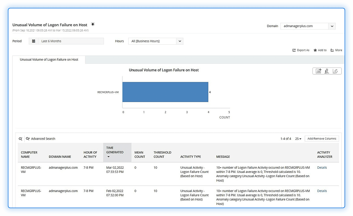Click the sun icon beside the report title
This screenshot has height=216, width=353.
coord(93,24)
